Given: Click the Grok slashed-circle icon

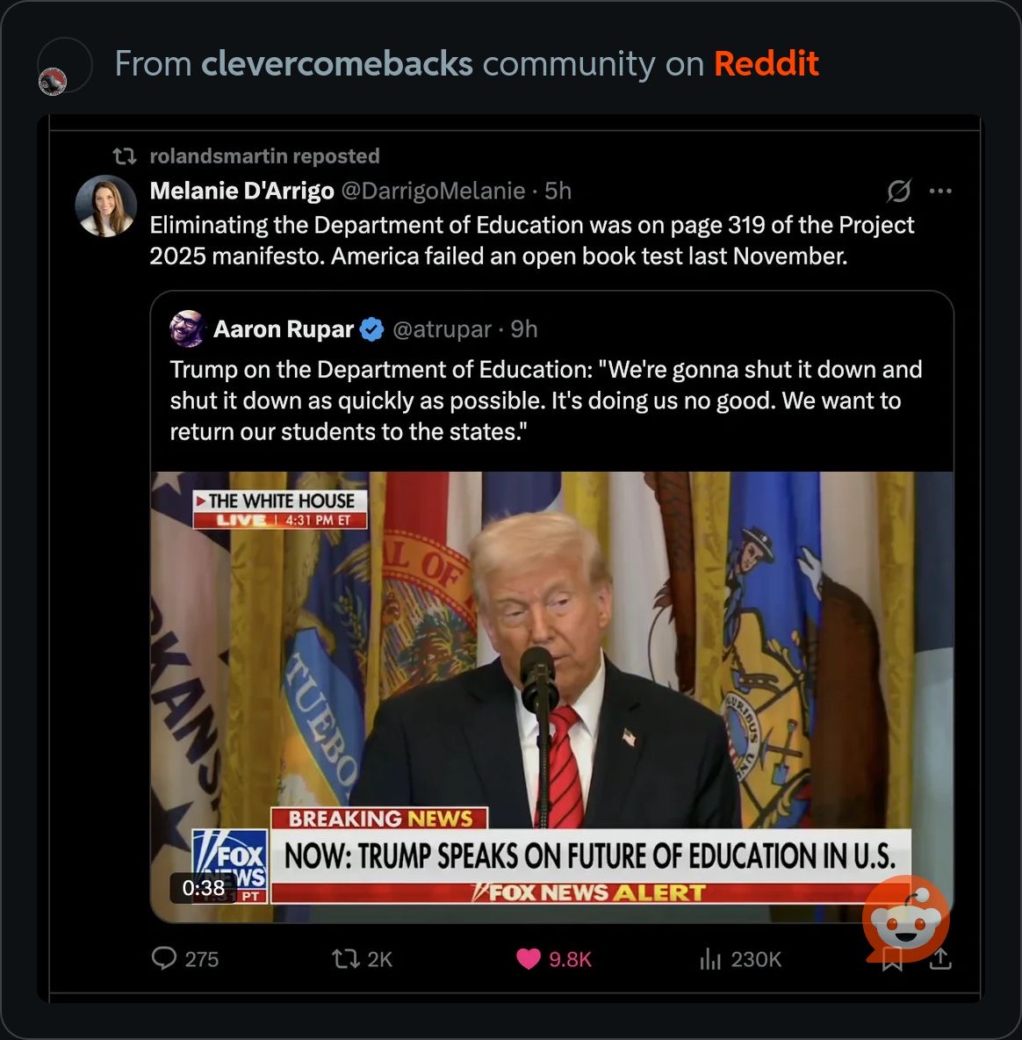Looking at the screenshot, I should [899, 191].
